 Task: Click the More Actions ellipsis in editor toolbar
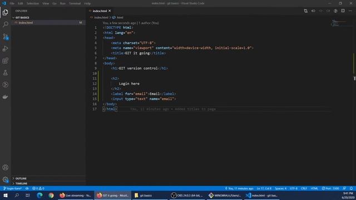[350, 11]
